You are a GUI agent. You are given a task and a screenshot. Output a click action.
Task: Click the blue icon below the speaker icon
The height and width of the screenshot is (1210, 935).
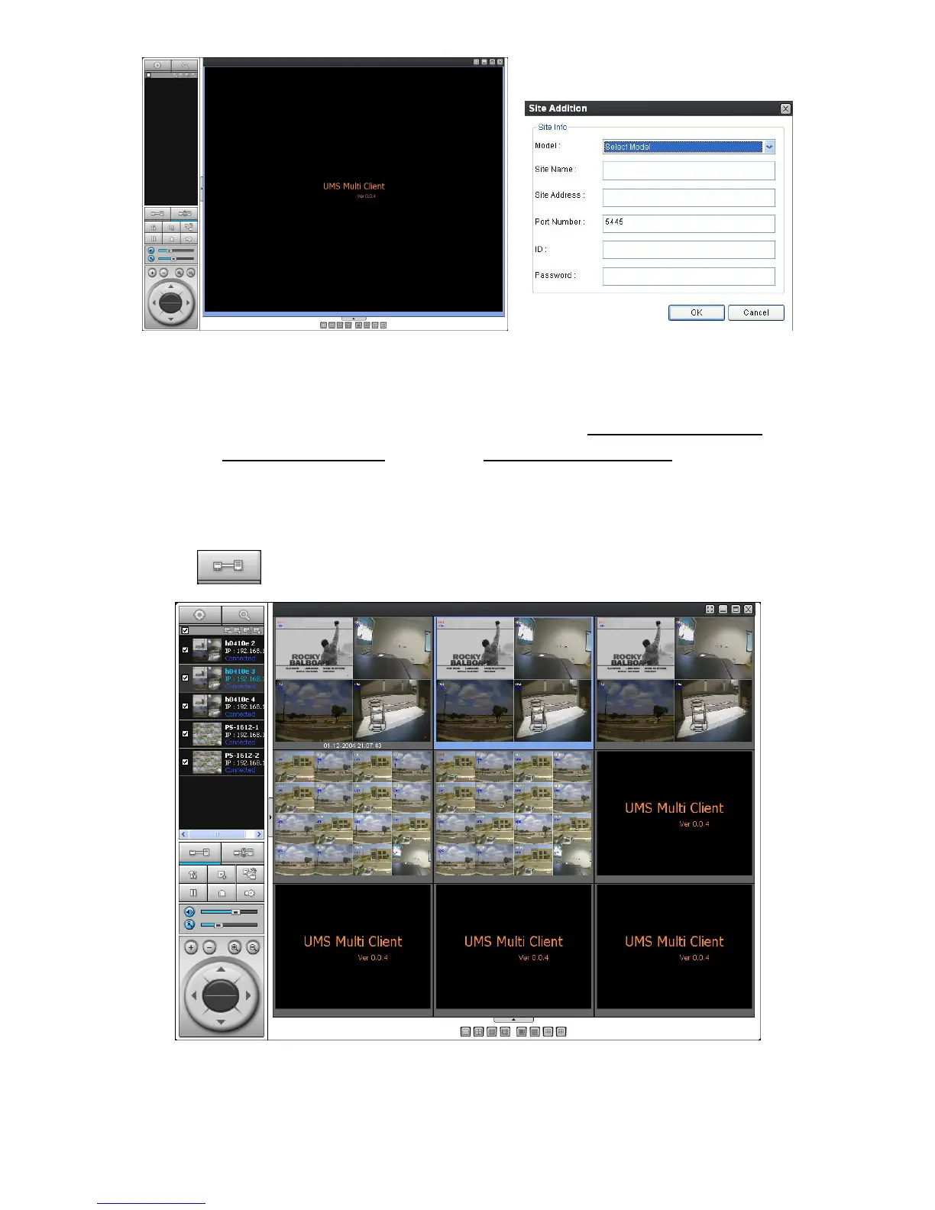tap(189, 925)
